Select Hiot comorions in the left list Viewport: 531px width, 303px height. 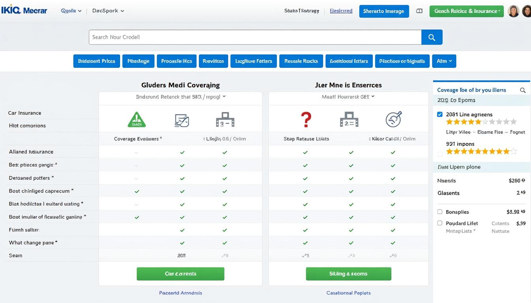point(27,125)
